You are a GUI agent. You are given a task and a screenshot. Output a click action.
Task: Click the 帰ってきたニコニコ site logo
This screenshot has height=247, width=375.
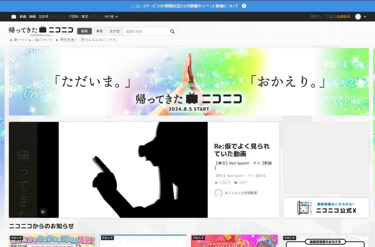pos(41,30)
